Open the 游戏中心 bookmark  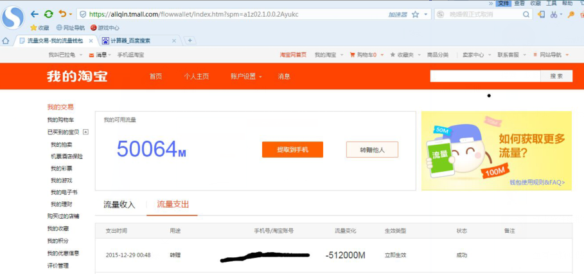(105, 28)
